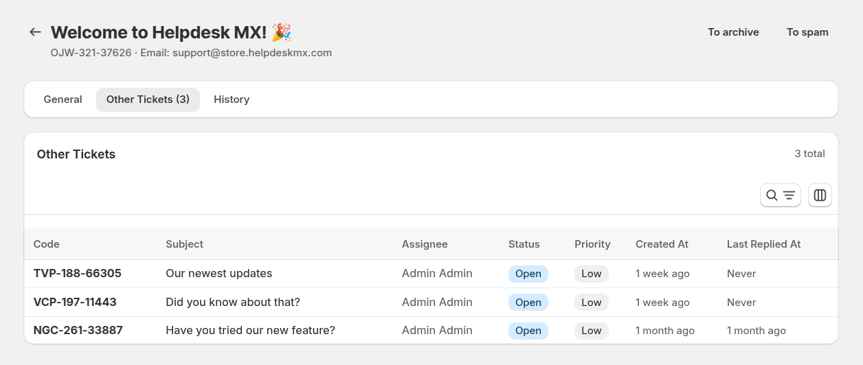Open ticket TVP-188-66305
Screen dimensions: 863x365
pos(78,274)
